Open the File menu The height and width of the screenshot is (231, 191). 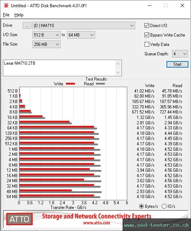click(6, 15)
